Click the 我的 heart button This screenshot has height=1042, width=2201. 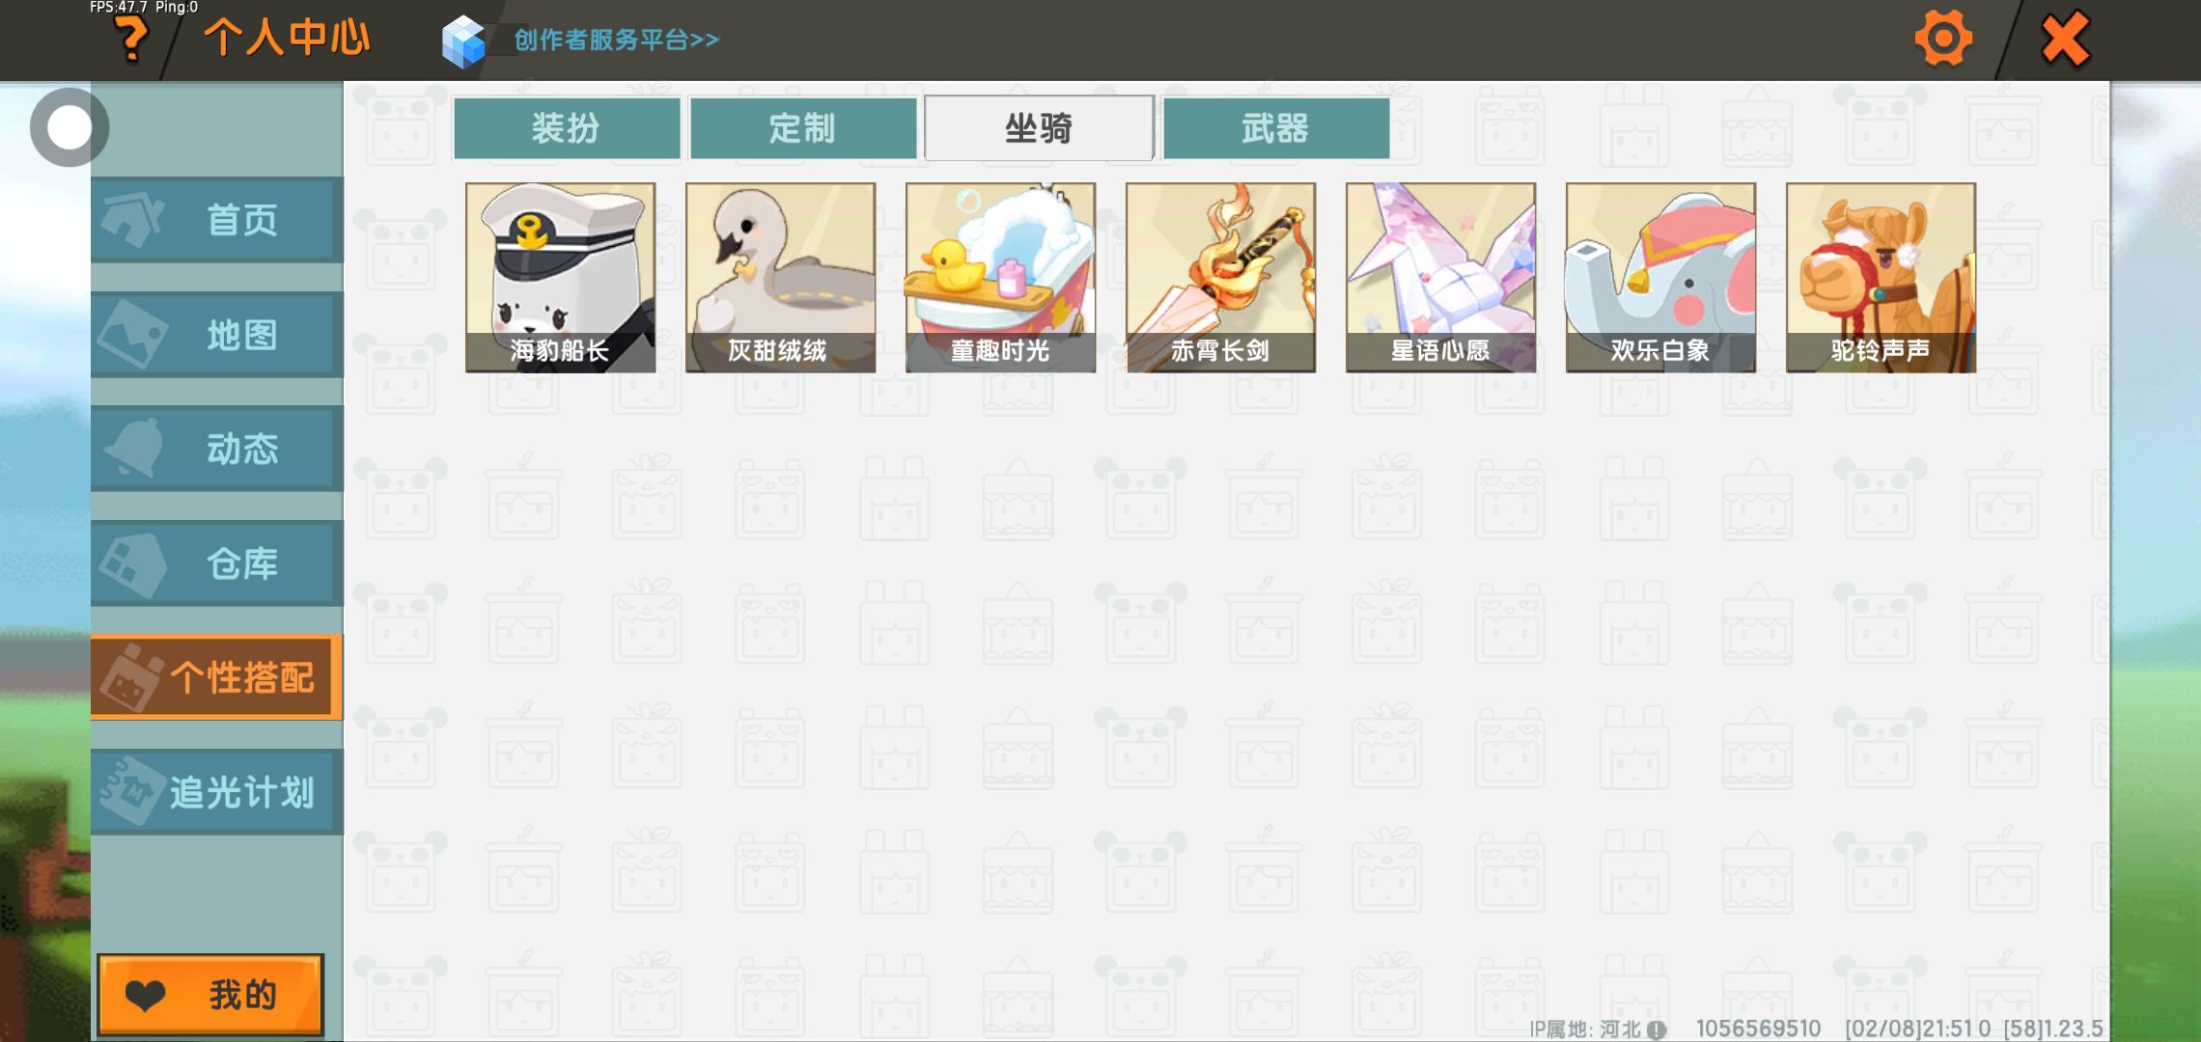point(210,995)
